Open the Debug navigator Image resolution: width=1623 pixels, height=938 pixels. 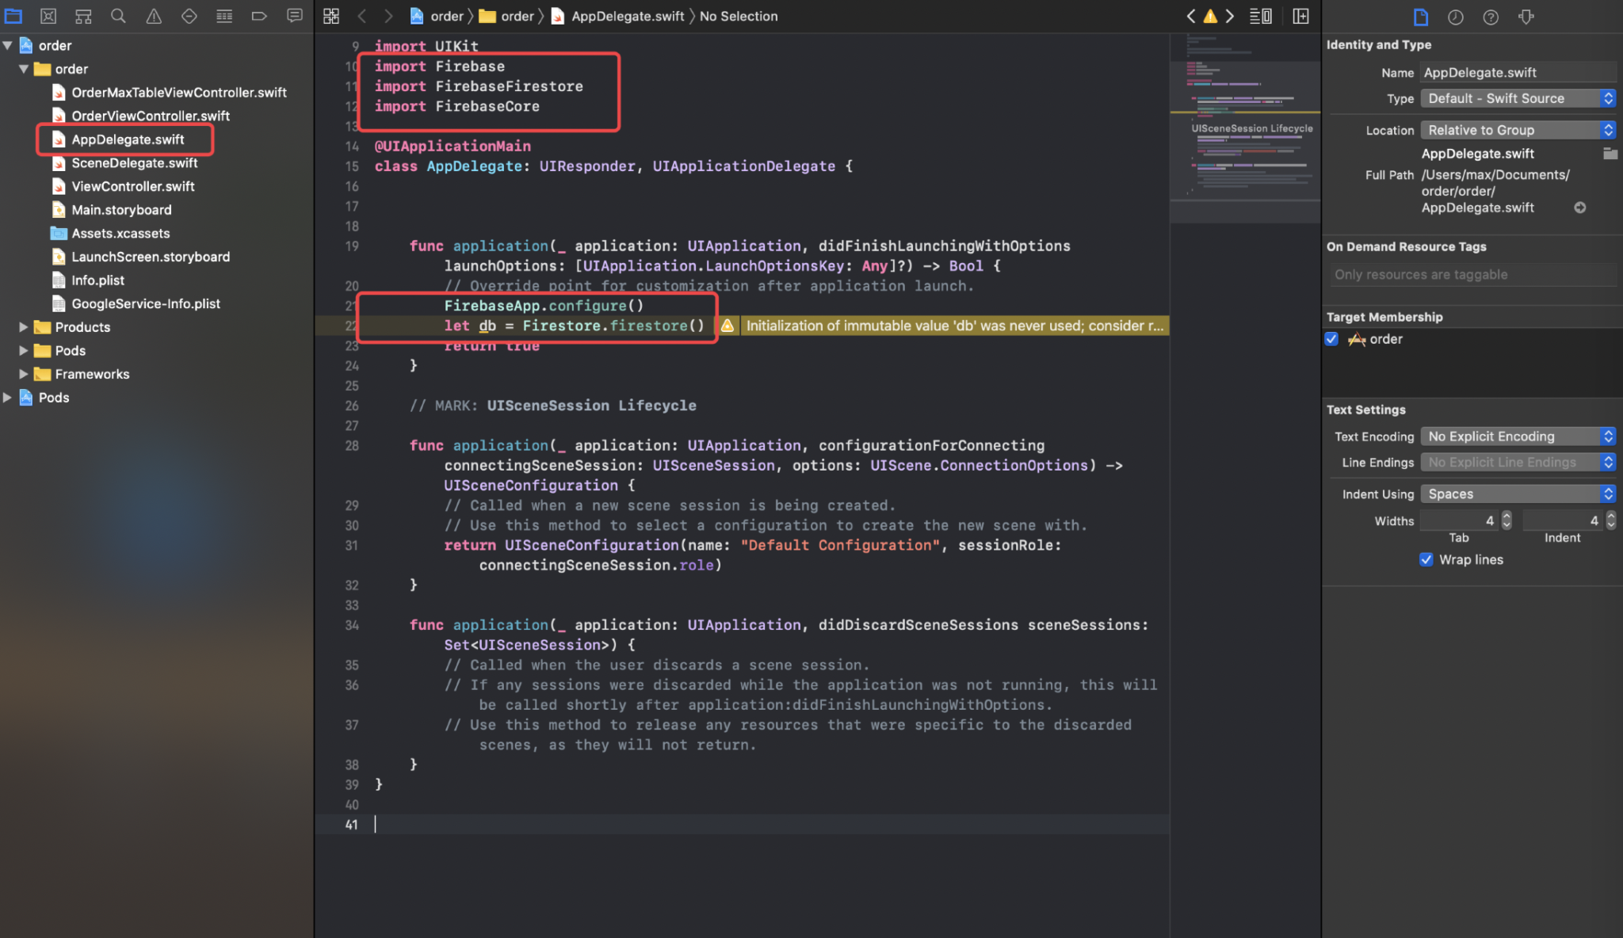pos(224,16)
